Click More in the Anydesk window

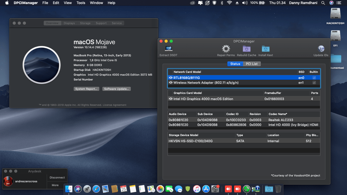(55, 185)
